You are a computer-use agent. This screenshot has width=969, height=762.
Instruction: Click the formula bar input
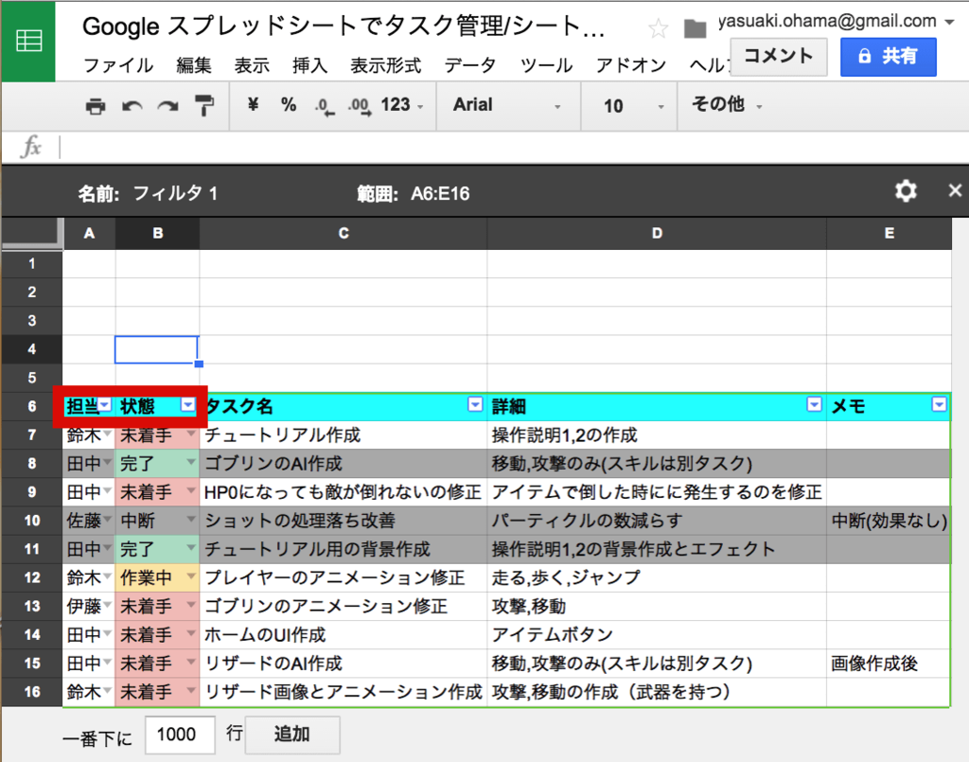513,148
